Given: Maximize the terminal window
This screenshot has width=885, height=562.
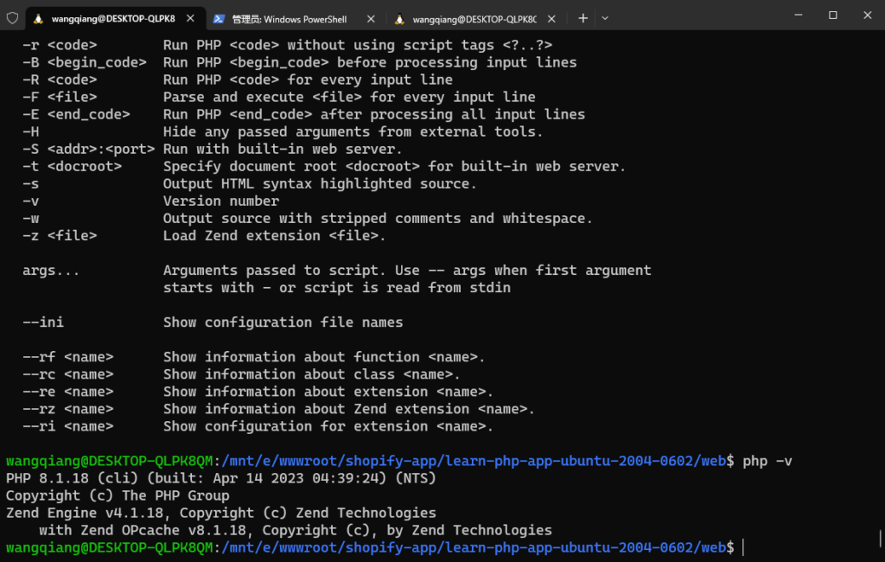Looking at the screenshot, I should pyautogui.click(x=832, y=16).
